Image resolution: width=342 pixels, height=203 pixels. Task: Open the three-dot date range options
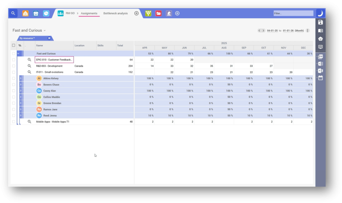point(307,31)
